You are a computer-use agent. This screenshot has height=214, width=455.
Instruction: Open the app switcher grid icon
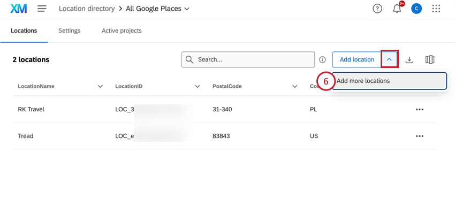point(436,9)
